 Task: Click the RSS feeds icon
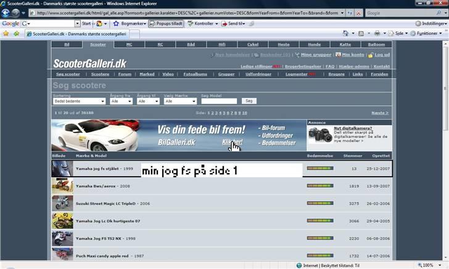coord(361,33)
